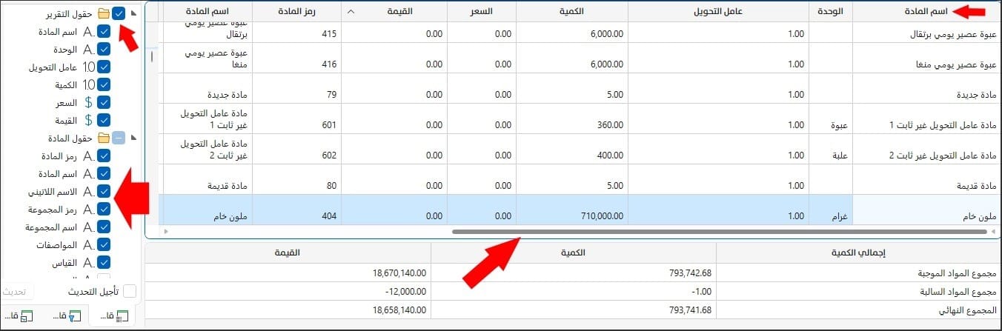1002x331 pixels.
Task: Uncheck the الوحدة field checkbox
Action: click(104, 50)
